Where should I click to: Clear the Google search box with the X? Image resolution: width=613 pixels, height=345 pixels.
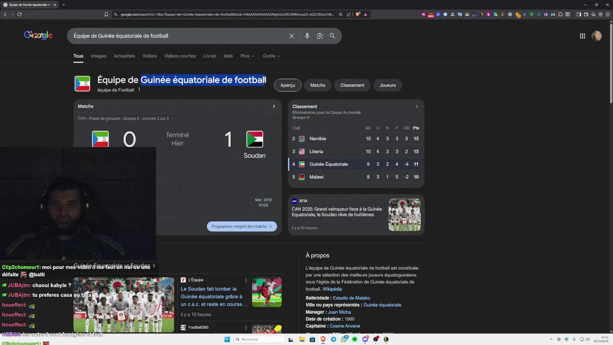point(291,36)
